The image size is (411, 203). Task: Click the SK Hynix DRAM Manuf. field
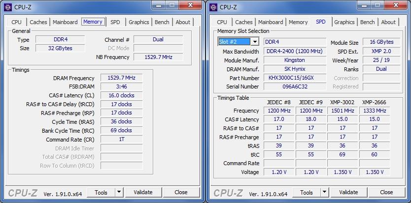point(295,69)
